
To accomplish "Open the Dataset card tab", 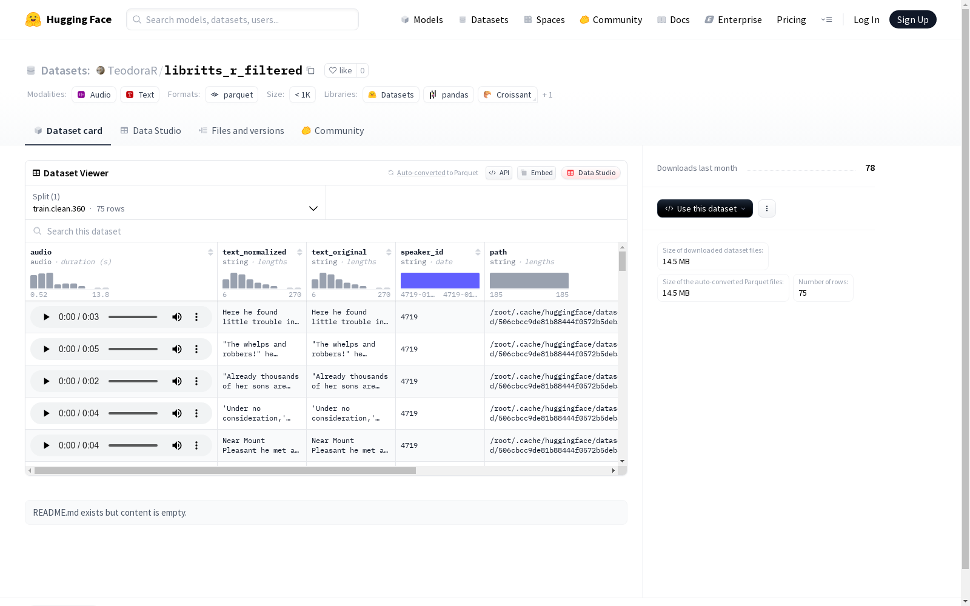I will [68, 131].
